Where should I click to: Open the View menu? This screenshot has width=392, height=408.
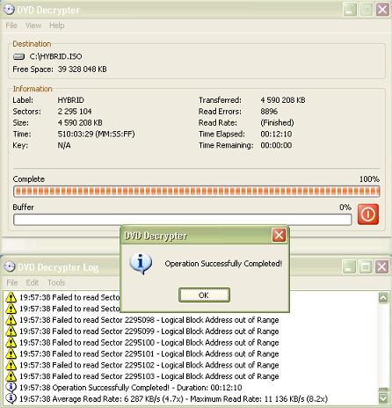(33, 25)
